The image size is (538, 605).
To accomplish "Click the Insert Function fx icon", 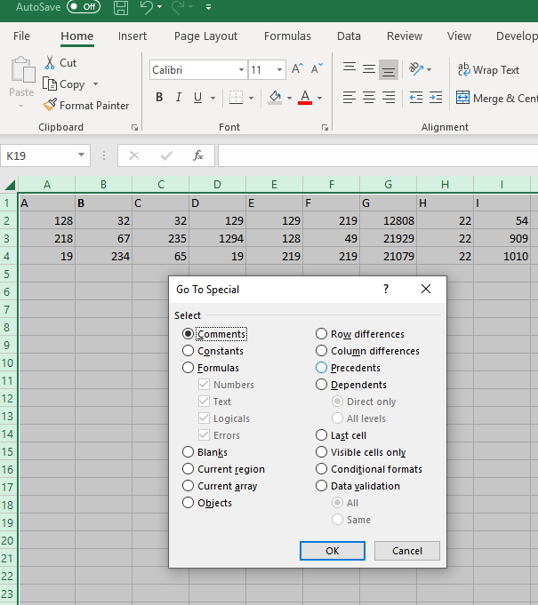I will [x=198, y=155].
